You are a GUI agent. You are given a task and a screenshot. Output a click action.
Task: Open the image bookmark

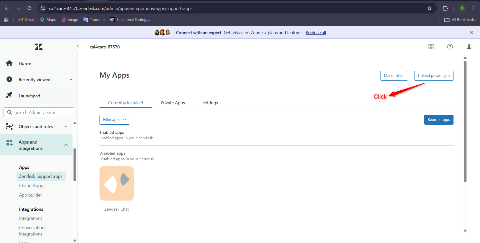(x=70, y=20)
